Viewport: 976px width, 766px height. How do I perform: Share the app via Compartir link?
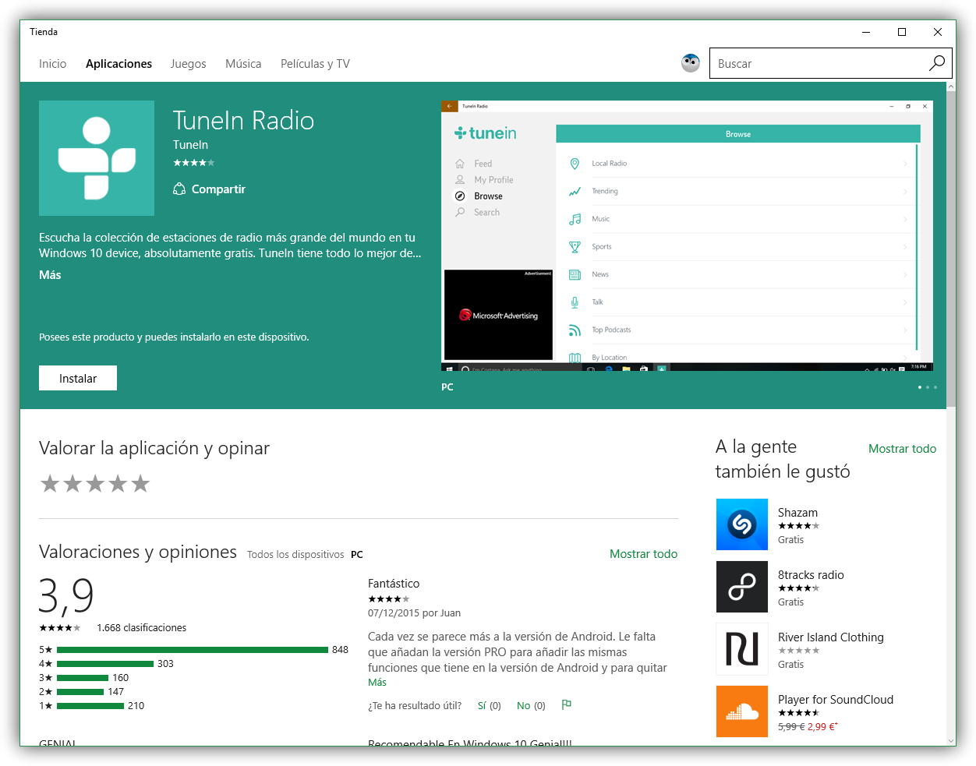coord(218,189)
